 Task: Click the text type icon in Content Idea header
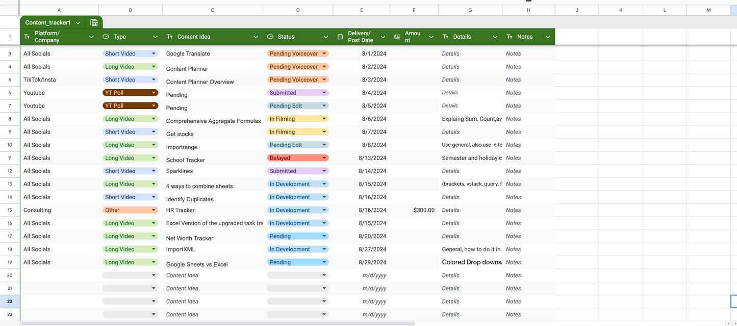pyautogui.click(x=170, y=37)
